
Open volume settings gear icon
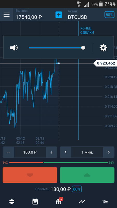click(x=103, y=48)
